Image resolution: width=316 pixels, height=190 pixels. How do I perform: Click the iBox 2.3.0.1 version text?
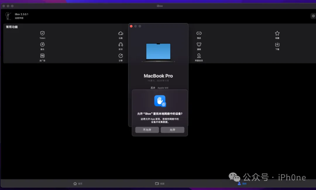click(x=22, y=14)
